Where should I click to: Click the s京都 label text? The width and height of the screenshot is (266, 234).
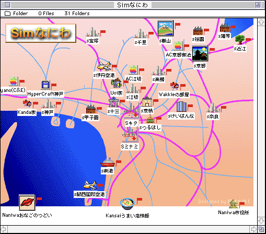click(x=200, y=66)
